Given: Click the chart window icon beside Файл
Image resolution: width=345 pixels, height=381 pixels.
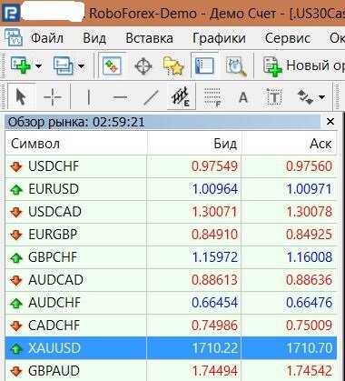Looking at the screenshot, I should tap(14, 37).
